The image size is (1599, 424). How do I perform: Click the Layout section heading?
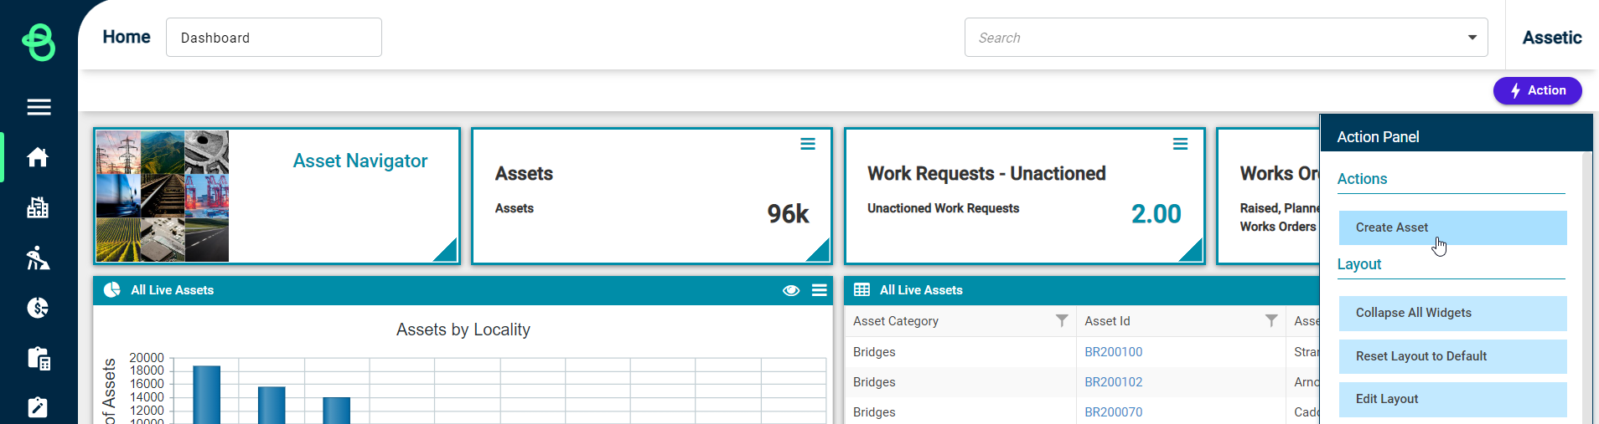tap(1359, 264)
